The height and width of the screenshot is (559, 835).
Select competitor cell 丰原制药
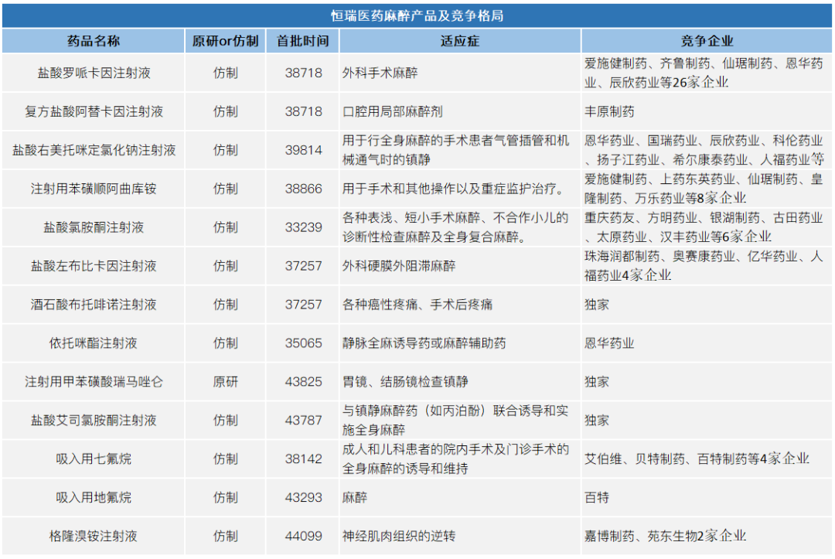[x=609, y=112]
